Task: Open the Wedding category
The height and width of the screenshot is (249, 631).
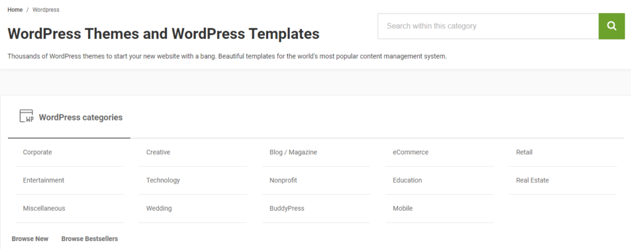Action: [x=159, y=208]
